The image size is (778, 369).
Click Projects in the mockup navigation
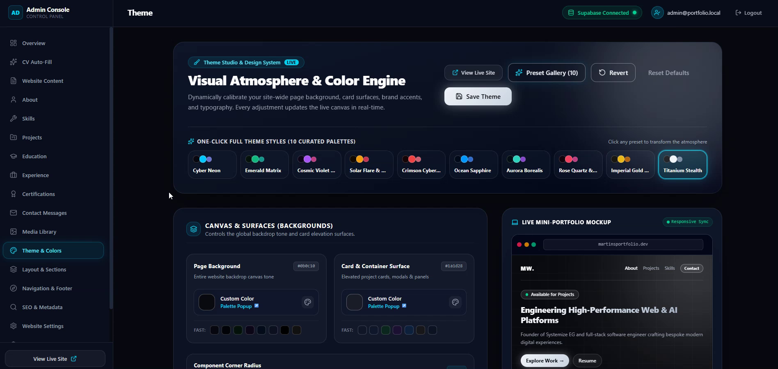click(x=651, y=268)
